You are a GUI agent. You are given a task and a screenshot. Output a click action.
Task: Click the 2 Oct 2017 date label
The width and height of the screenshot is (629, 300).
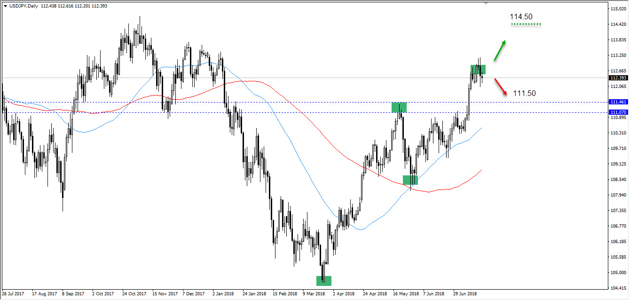pyautogui.click(x=103, y=294)
